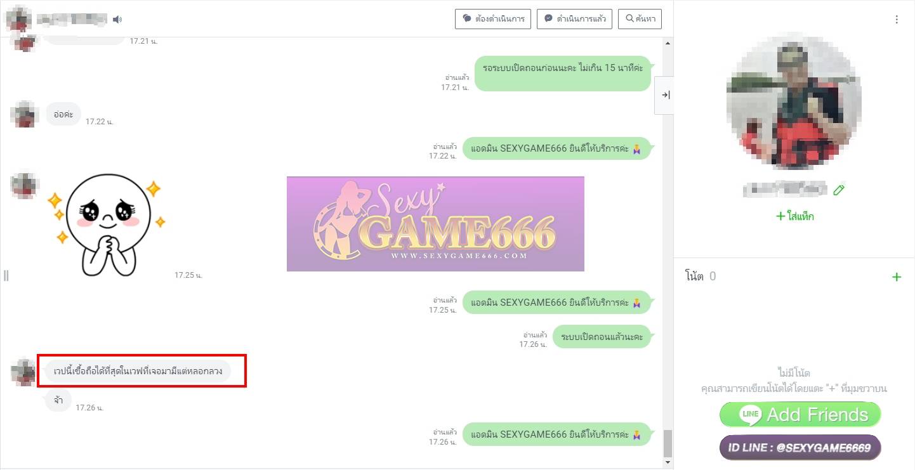Toggle the speaker mute icon beside chat name
Screen dimensions: 915x470
point(117,20)
